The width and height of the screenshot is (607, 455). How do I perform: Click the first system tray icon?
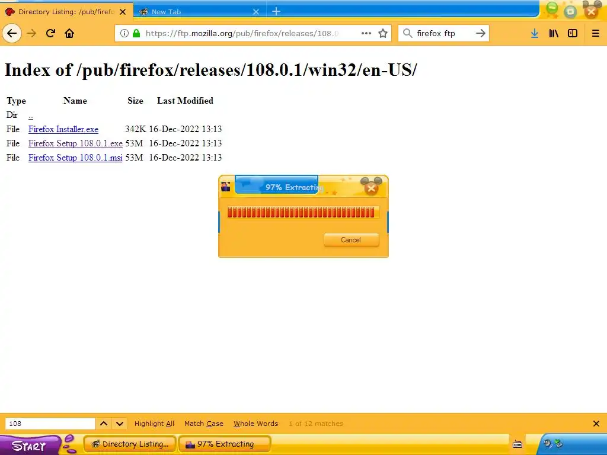click(x=548, y=443)
